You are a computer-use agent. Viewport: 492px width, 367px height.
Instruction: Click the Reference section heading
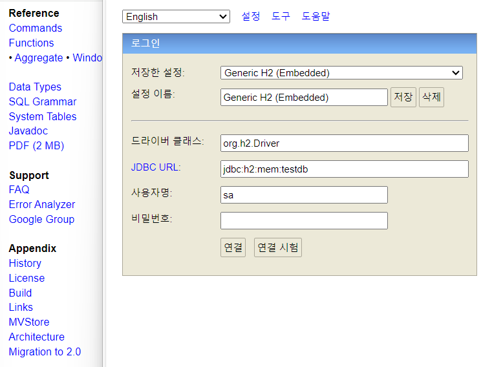(34, 13)
